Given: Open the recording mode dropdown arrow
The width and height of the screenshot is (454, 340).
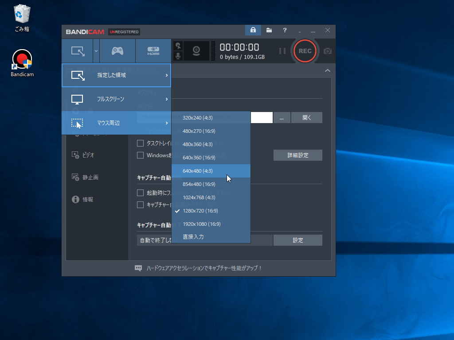Looking at the screenshot, I should click(x=96, y=51).
